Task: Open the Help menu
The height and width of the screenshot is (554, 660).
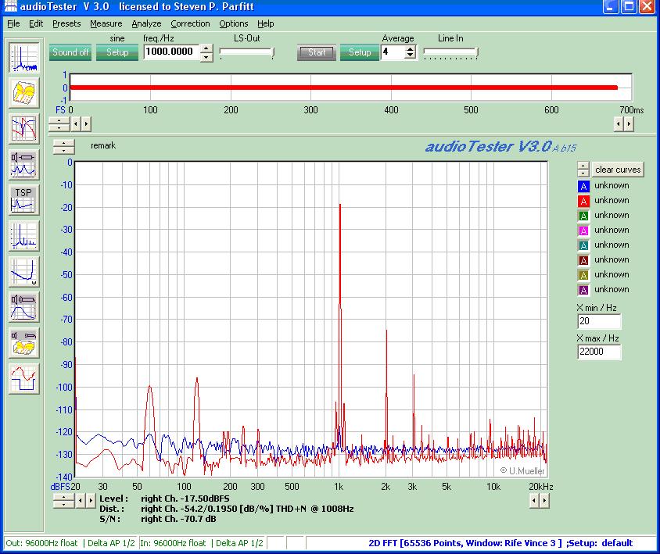Action: (266, 23)
